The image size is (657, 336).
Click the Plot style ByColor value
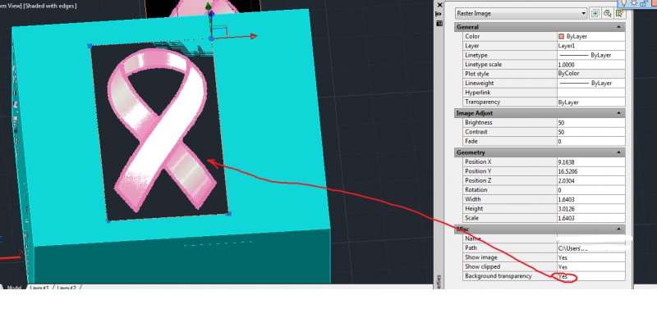click(x=590, y=74)
